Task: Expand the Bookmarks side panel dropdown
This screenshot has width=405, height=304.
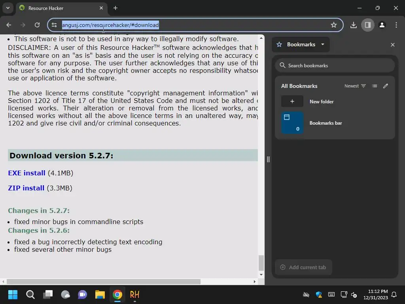Action: point(301,44)
